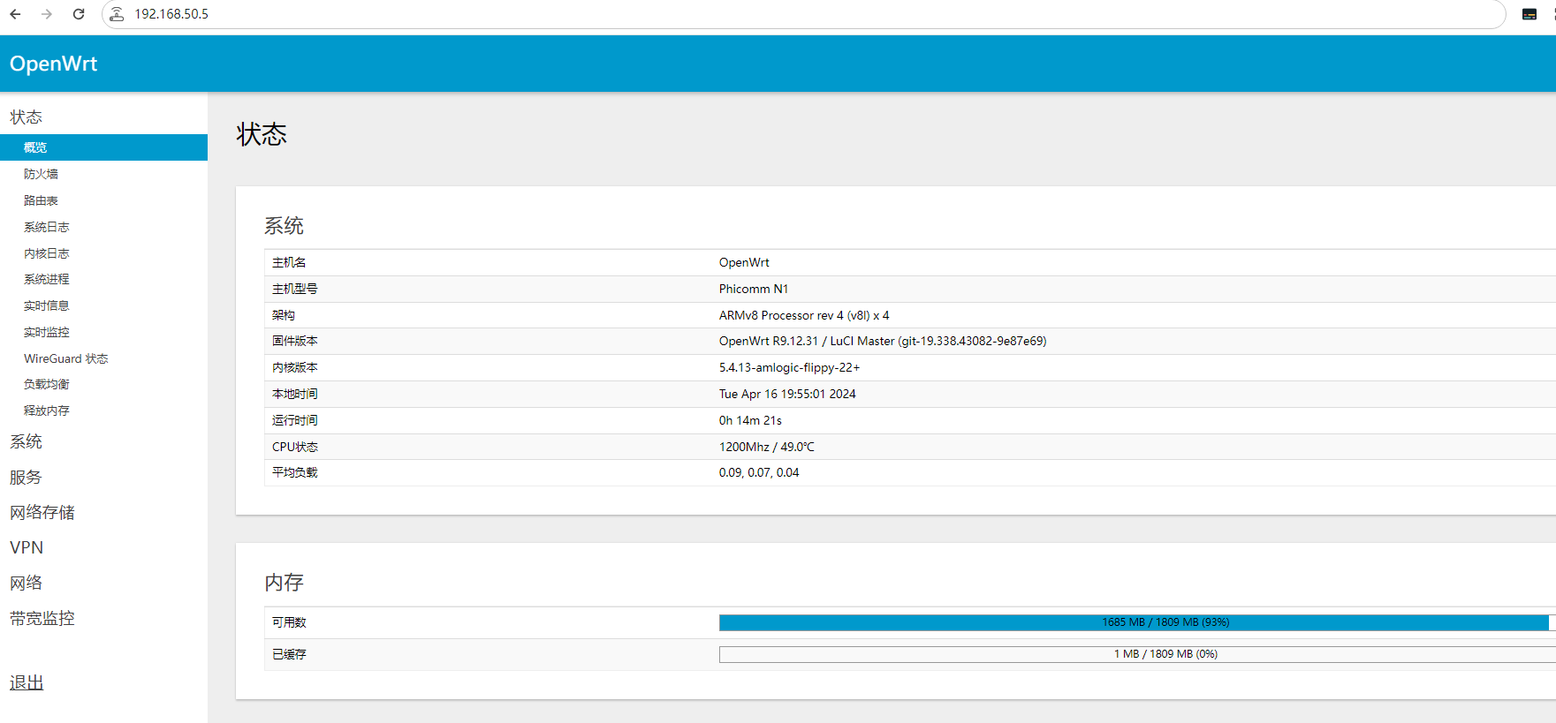Open 系统进程 in the sidebar
Image resolution: width=1556 pixels, height=723 pixels.
tap(46, 279)
